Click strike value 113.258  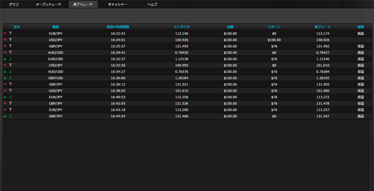(182, 97)
